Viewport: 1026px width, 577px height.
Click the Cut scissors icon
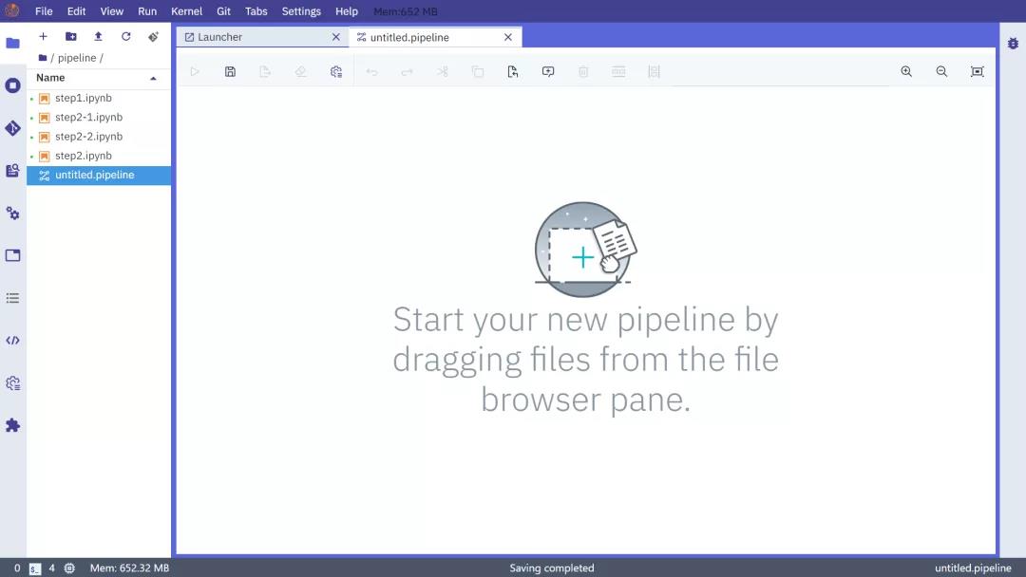pyautogui.click(x=443, y=72)
